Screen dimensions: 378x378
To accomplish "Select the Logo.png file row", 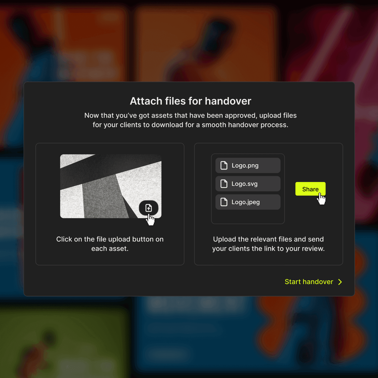I will click(248, 165).
